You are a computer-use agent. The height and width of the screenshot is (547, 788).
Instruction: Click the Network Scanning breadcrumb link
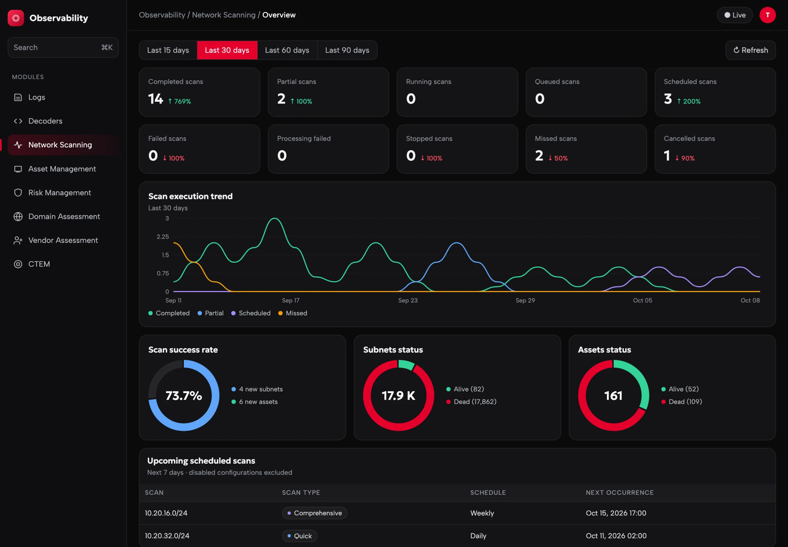(x=224, y=15)
